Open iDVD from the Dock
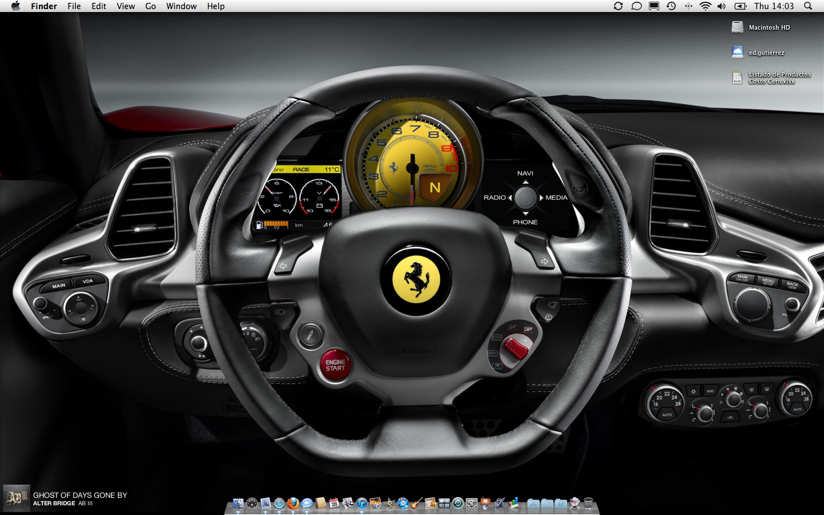 [403, 503]
